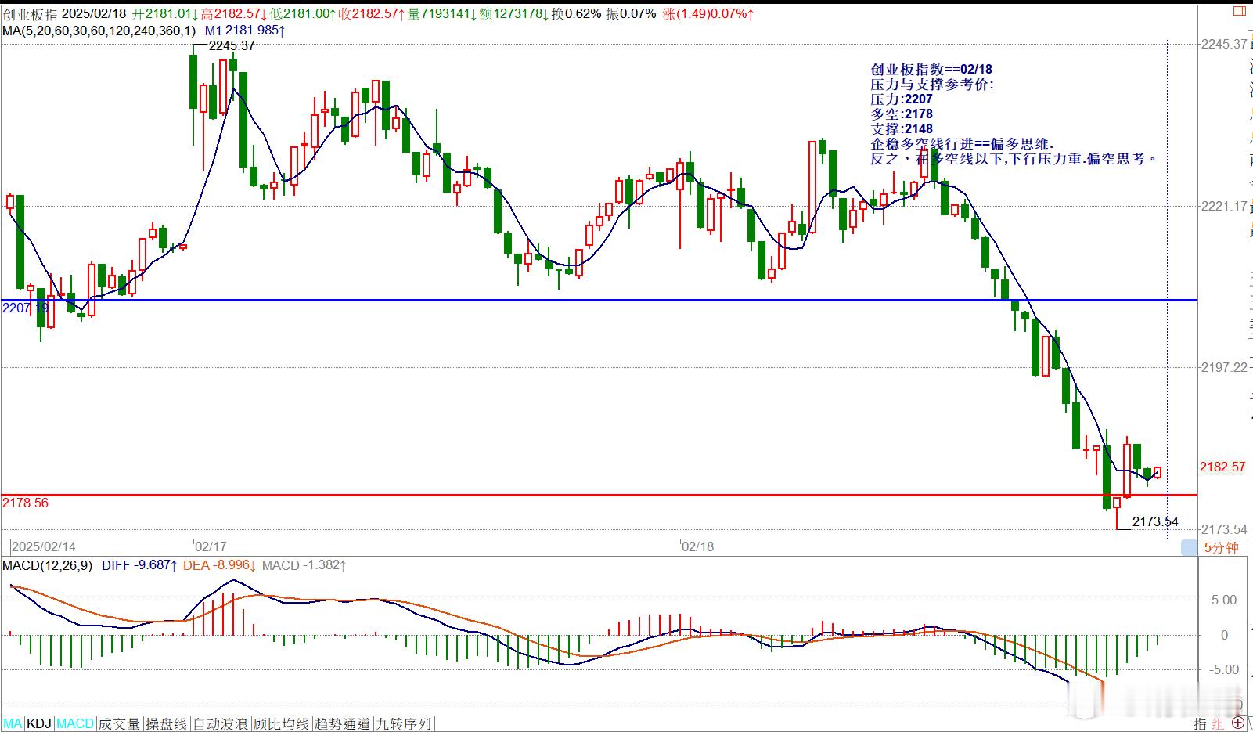The width and height of the screenshot is (1253, 732).
Task: Select the blue 2207.19 pressure line label
Action: pyautogui.click(x=25, y=308)
